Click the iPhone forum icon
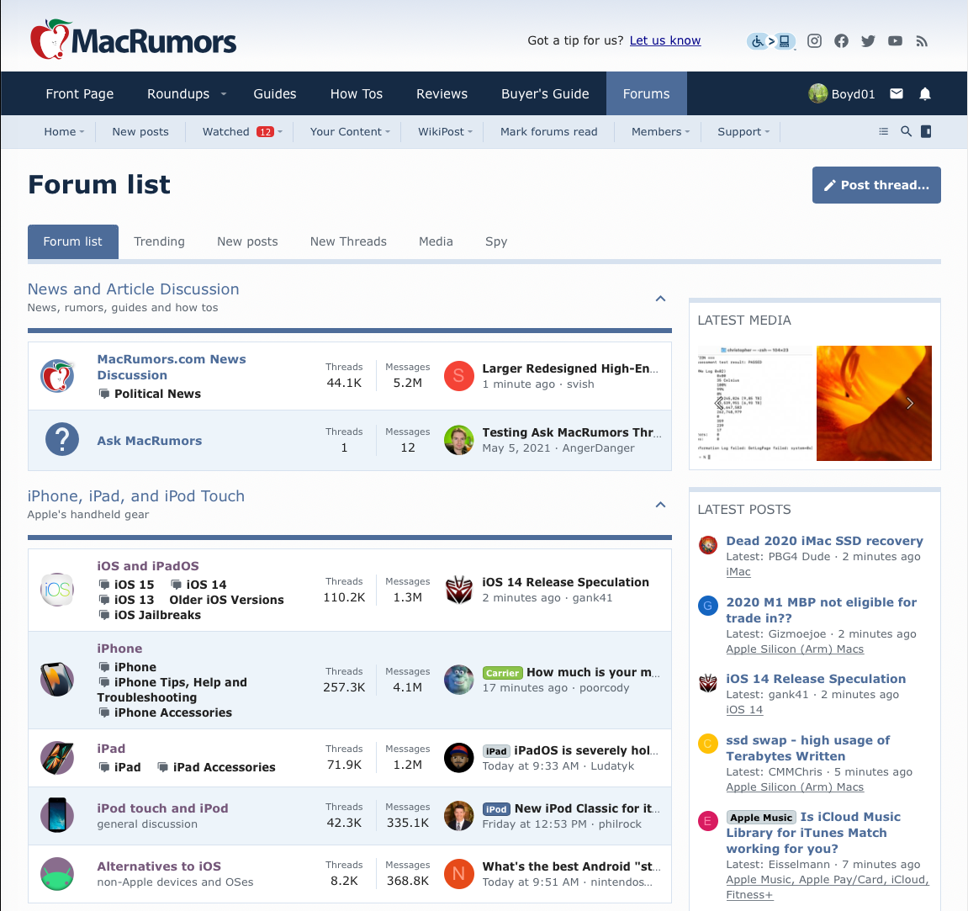The height and width of the screenshot is (911, 968). click(x=57, y=680)
